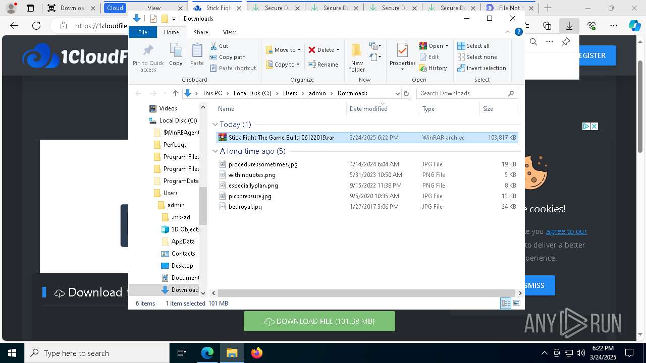The width and height of the screenshot is (646, 363).
Task: Select especiallyplan.png file
Action: click(367, 186)
